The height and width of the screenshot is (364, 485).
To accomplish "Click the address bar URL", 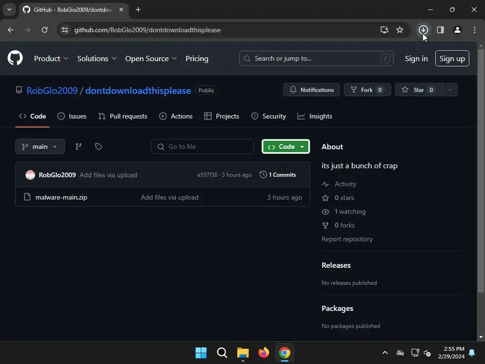I will (x=148, y=30).
